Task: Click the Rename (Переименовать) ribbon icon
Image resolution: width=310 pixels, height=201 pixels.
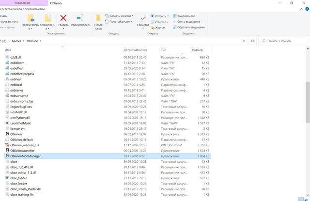Action: click(80, 19)
